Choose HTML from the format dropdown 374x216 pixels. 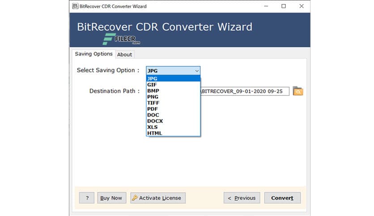[x=173, y=133]
